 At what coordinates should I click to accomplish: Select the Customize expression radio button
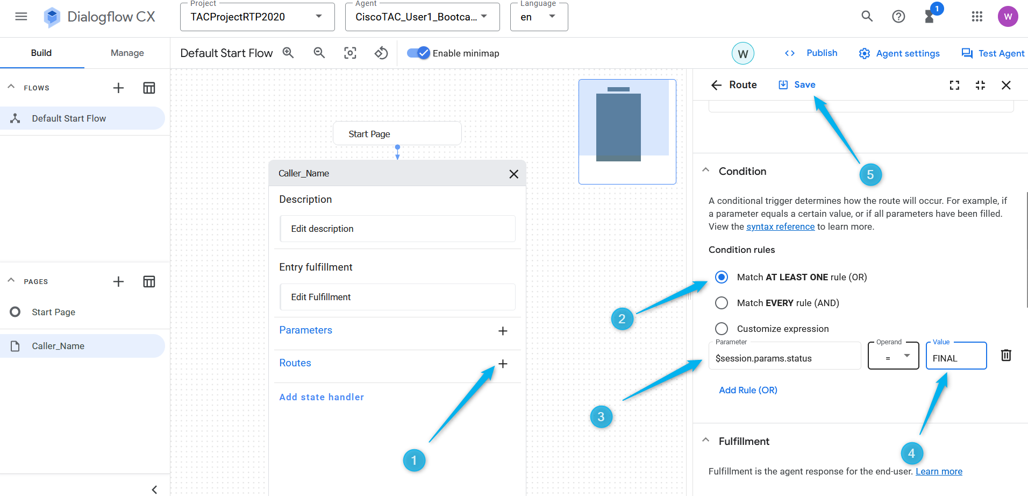coord(722,329)
